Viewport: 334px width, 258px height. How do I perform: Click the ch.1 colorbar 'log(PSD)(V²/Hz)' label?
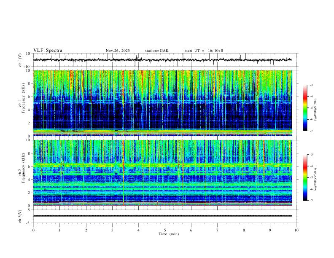[x=316, y=110]
